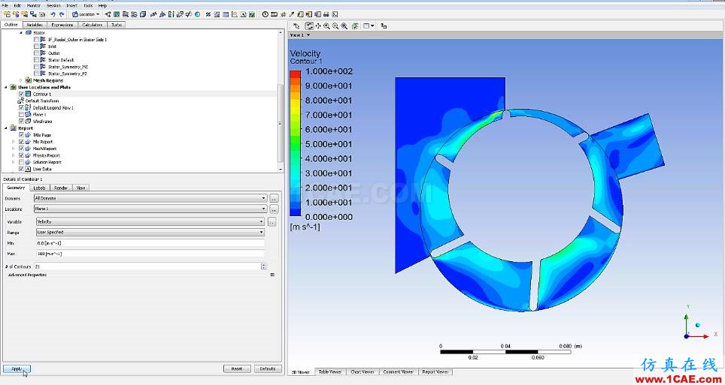Click the # of Contours stepper arrows
Screen dimensions: 725x385
pos(263,266)
